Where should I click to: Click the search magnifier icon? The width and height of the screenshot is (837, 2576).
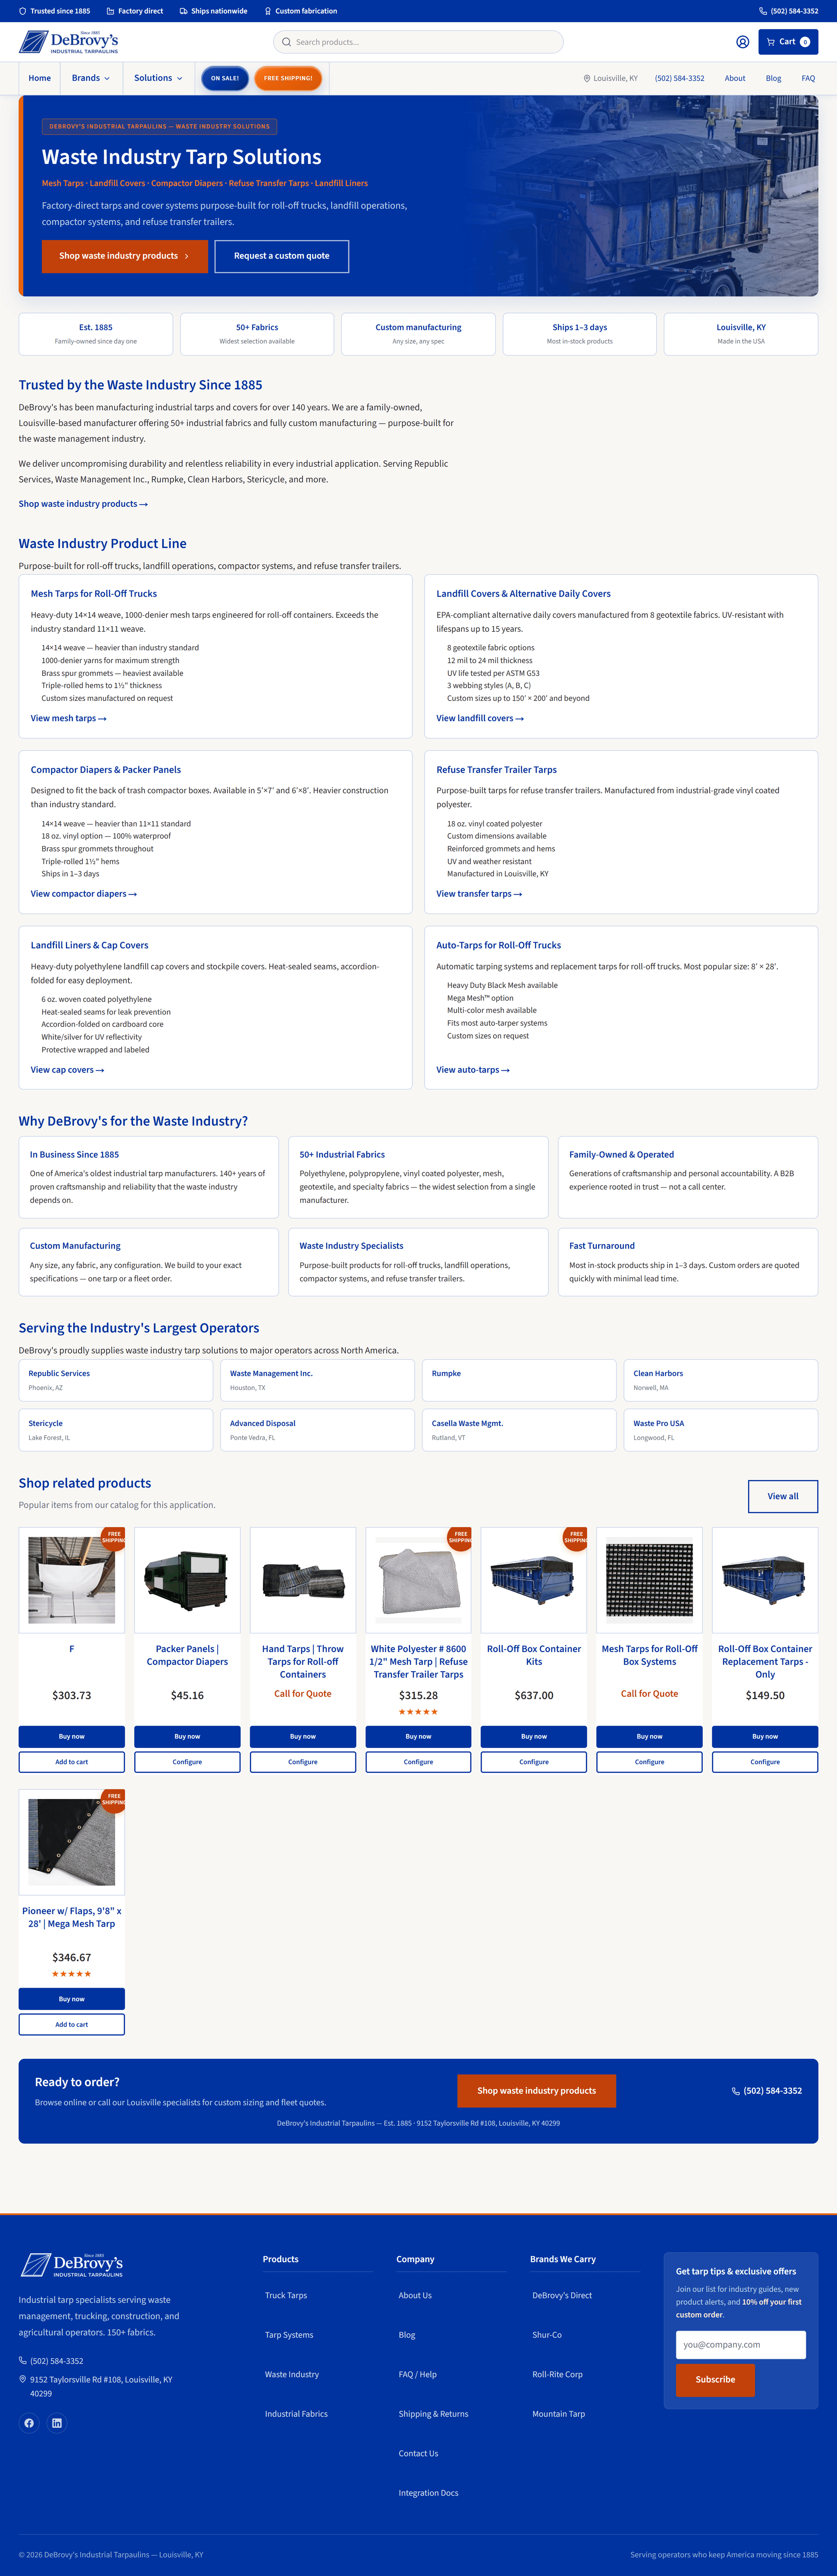pos(286,42)
